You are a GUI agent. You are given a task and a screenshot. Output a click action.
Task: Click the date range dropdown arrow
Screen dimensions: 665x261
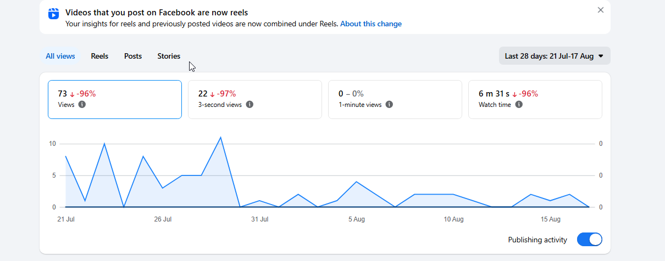pyautogui.click(x=601, y=56)
